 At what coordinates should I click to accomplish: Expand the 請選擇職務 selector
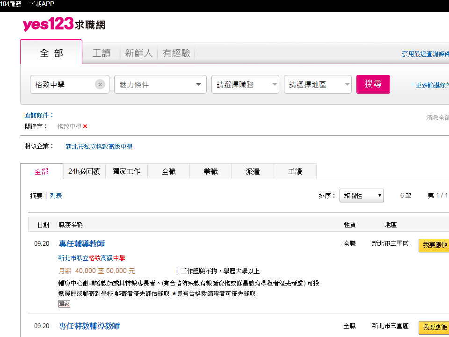pyautogui.click(x=245, y=85)
